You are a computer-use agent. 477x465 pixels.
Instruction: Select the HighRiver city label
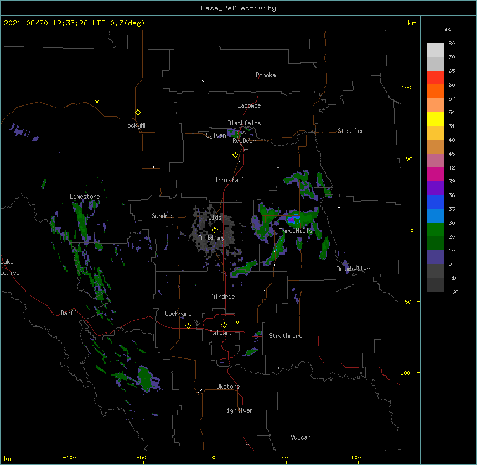click(238, 410)
